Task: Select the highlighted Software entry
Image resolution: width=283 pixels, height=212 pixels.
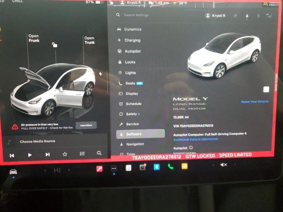Action: pyautogui.click(x=141, y=134)
